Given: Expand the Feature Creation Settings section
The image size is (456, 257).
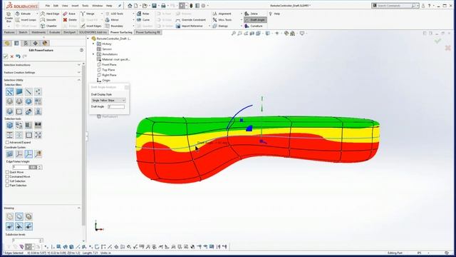Looking at the screenshot, I should 79,72.
